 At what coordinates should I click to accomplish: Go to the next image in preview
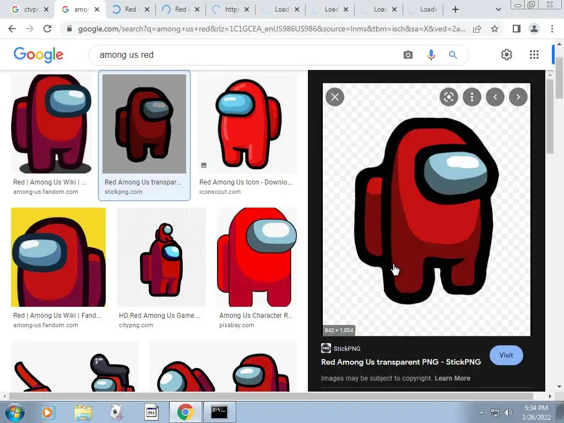coord(518,97)
